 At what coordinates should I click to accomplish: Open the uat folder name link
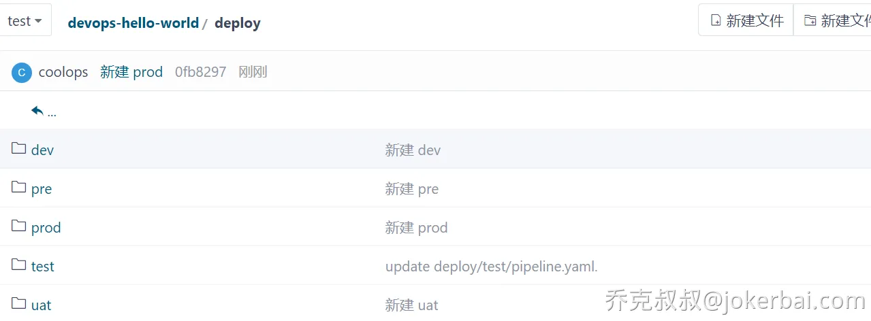pyautogui.click(x=42, y=305)
